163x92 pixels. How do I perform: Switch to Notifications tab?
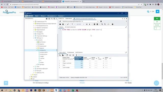click(x=79, y=52)
